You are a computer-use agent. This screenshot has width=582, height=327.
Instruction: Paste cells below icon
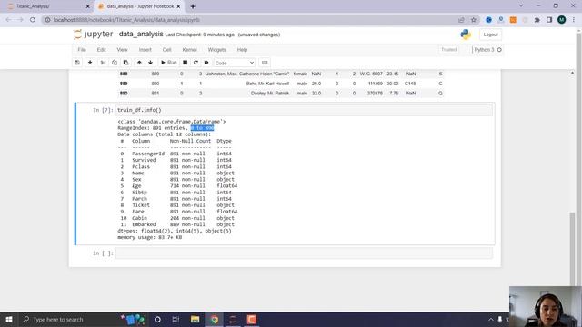pos(125,63)
